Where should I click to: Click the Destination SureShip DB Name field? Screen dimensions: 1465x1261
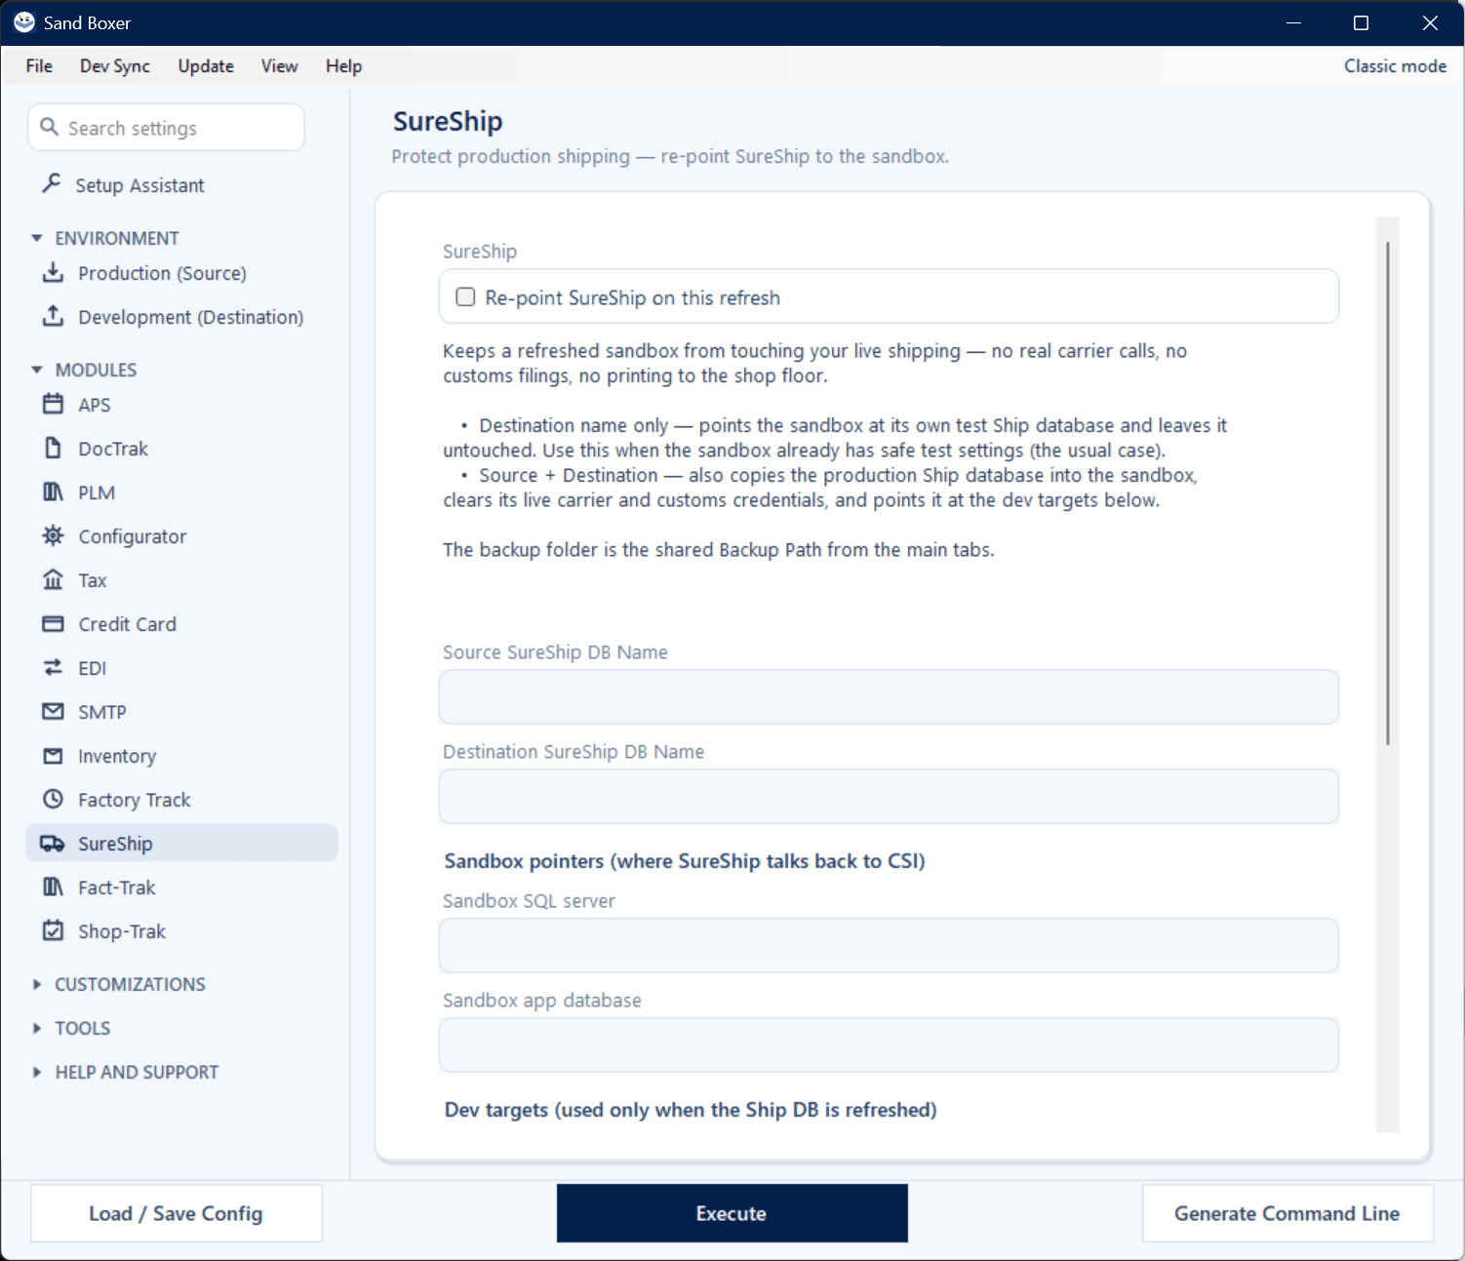coord(889,796)
